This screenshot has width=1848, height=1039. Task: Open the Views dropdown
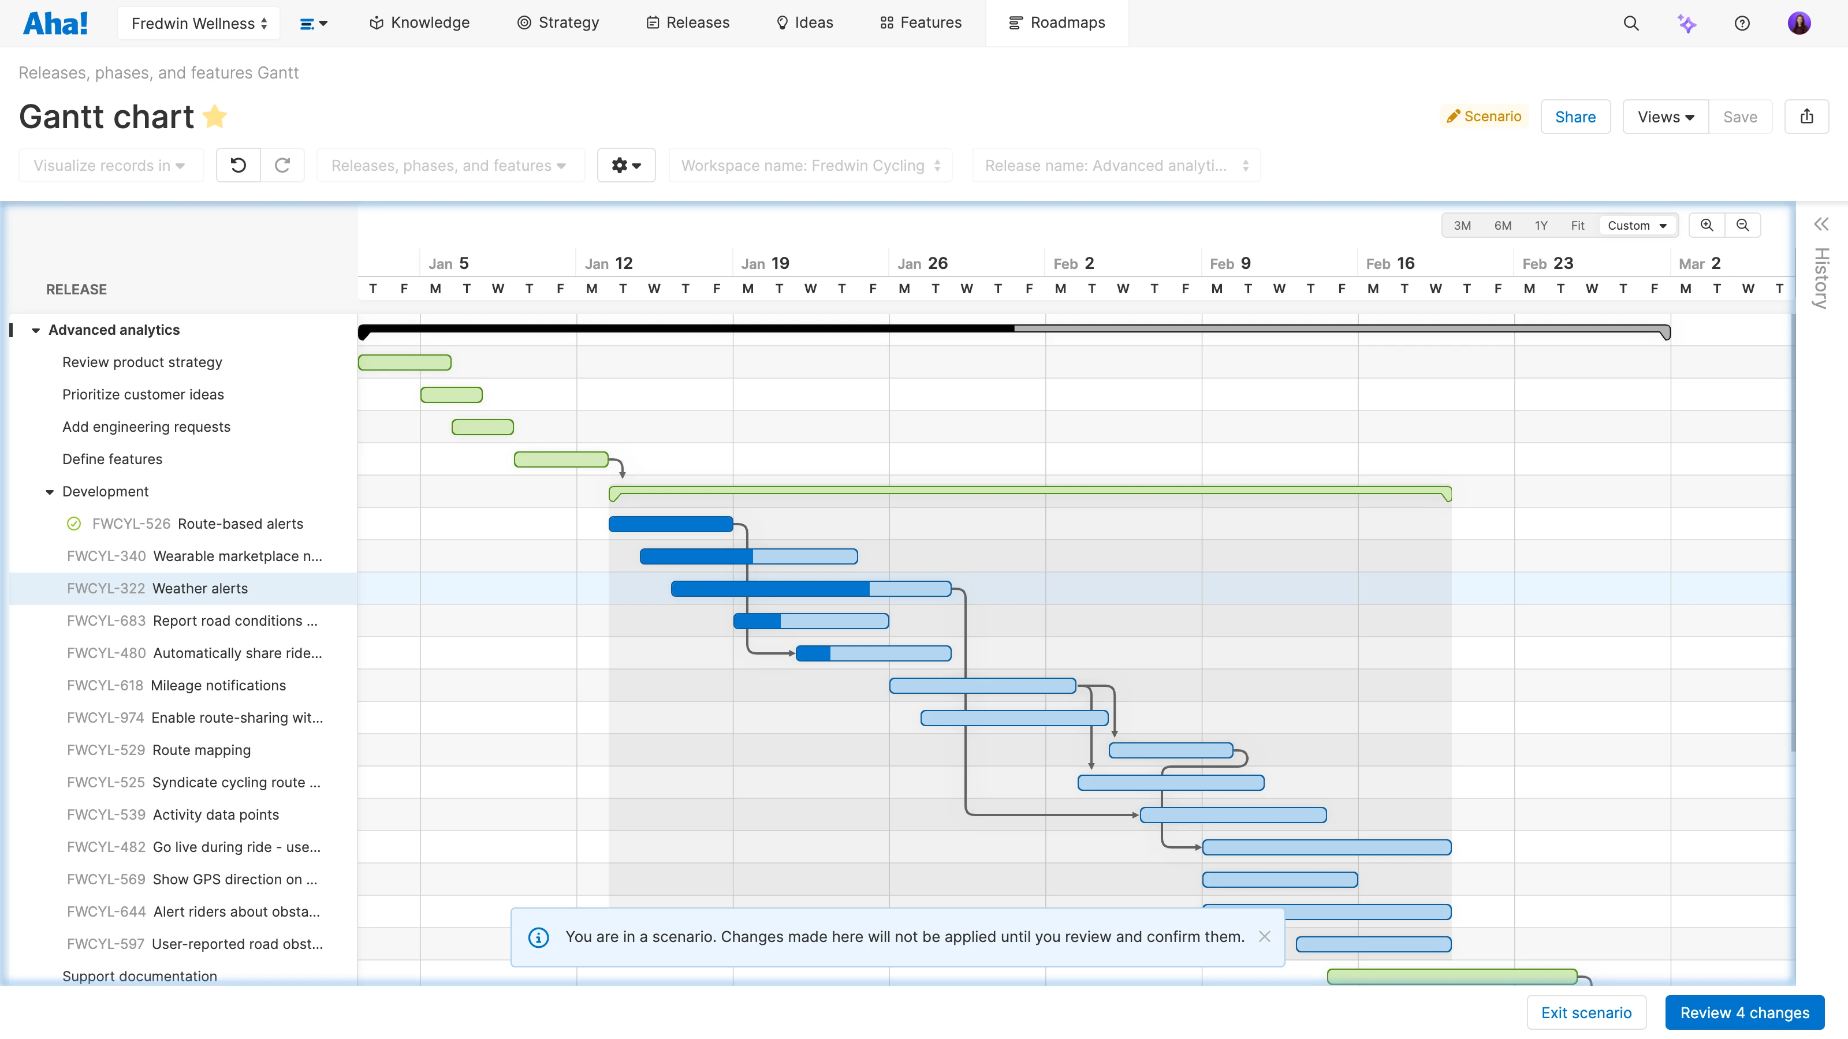click(x=1665, y=117)
